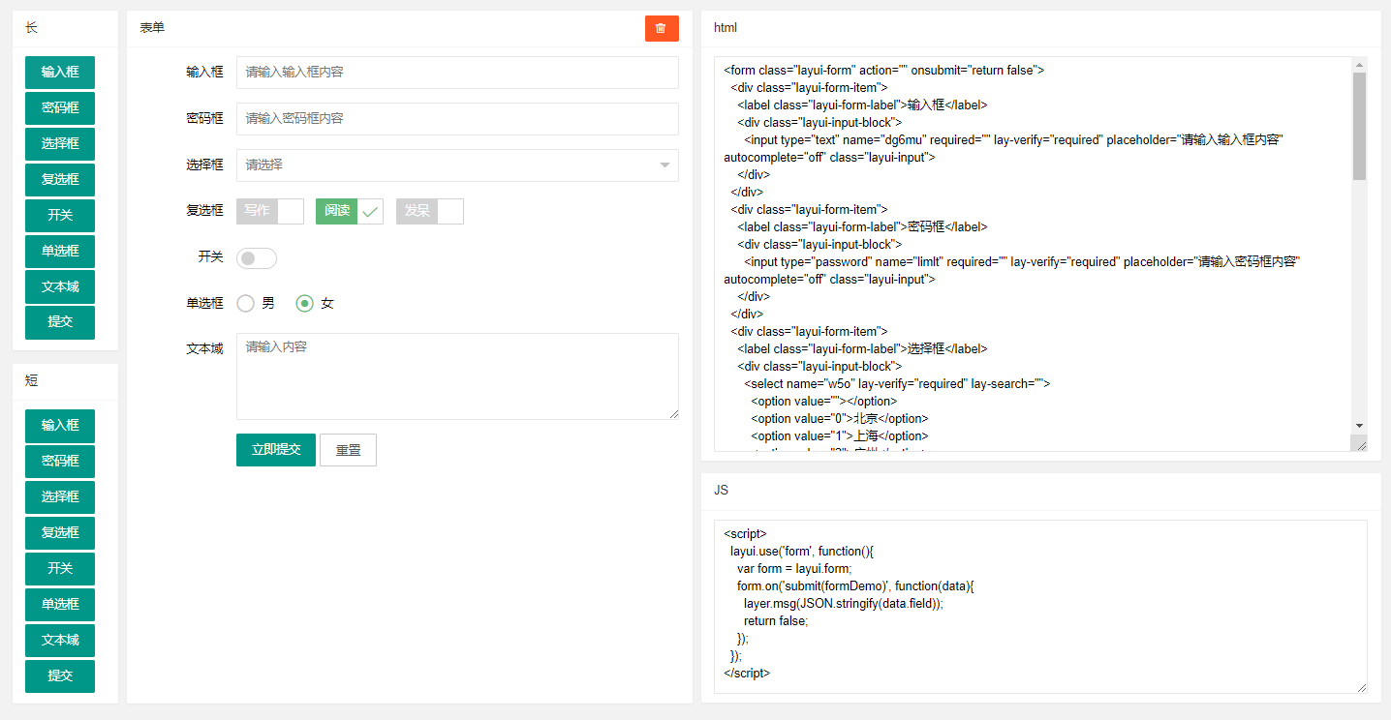
Task: Click the 上海 option line in html code
Action: click(x=840, y=436)
